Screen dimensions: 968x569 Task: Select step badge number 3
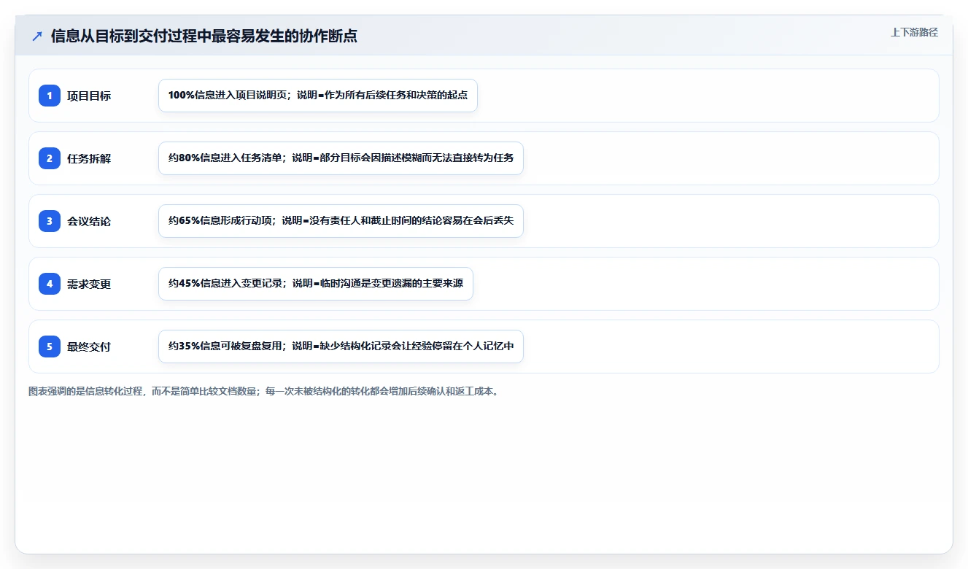[x=50, y=221]
